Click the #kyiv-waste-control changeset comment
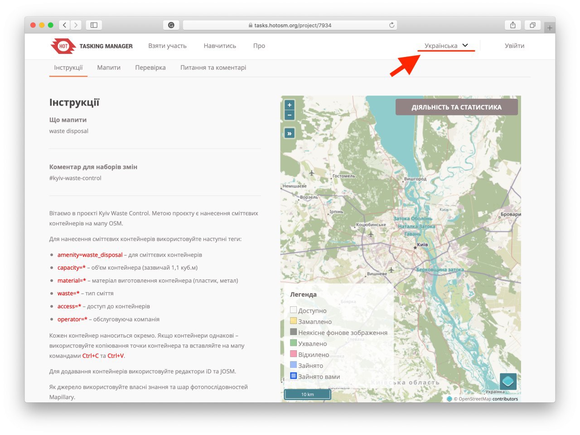 pyautogui.click(x=75, y=178)
